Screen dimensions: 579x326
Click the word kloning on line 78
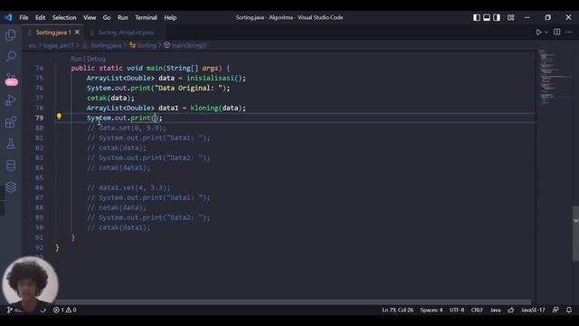(x=204, y=108)
